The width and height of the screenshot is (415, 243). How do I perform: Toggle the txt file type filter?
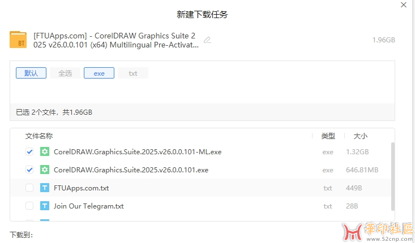tap(133, 73)
